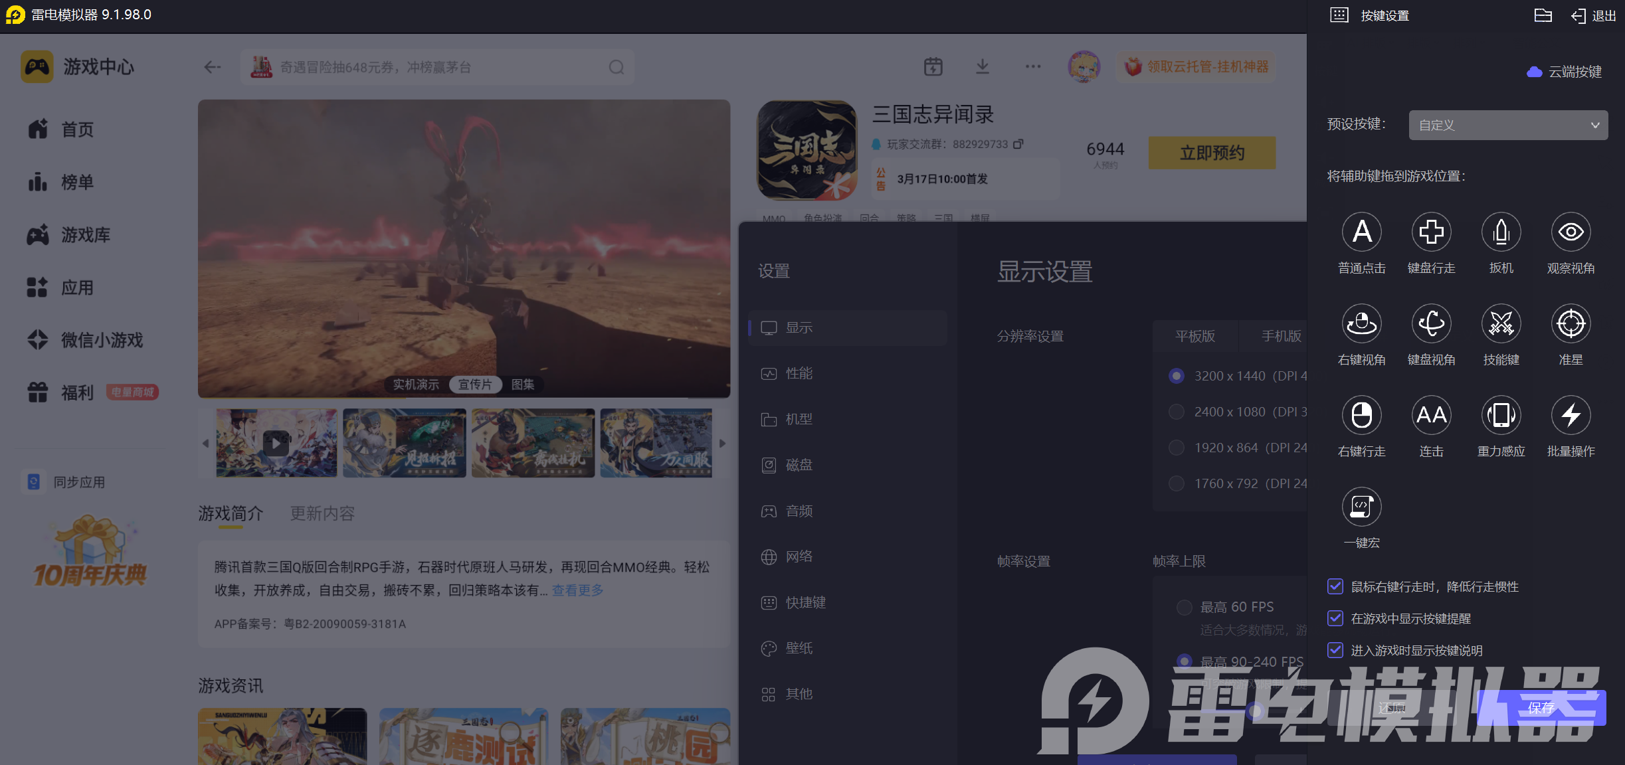Pick the 重力感应 gravity sensor icon
1625x765 pixels.
[1501, 416]
